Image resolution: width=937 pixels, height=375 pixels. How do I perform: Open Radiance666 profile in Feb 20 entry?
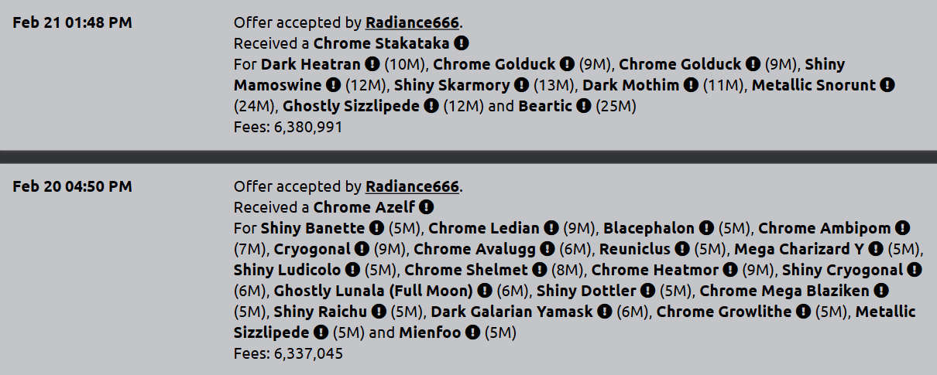pos(412,186)
